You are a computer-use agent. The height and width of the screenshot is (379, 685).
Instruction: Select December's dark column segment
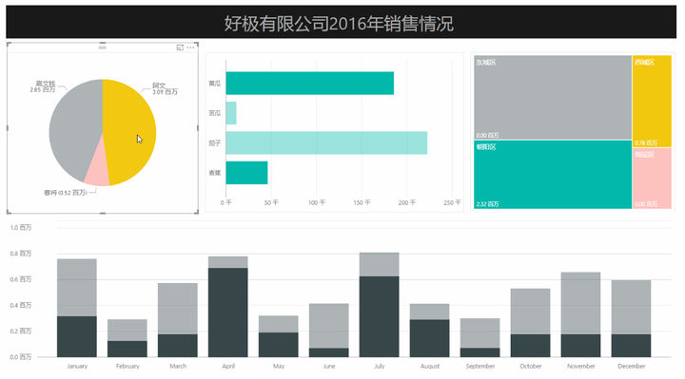[x=632, y=346]
